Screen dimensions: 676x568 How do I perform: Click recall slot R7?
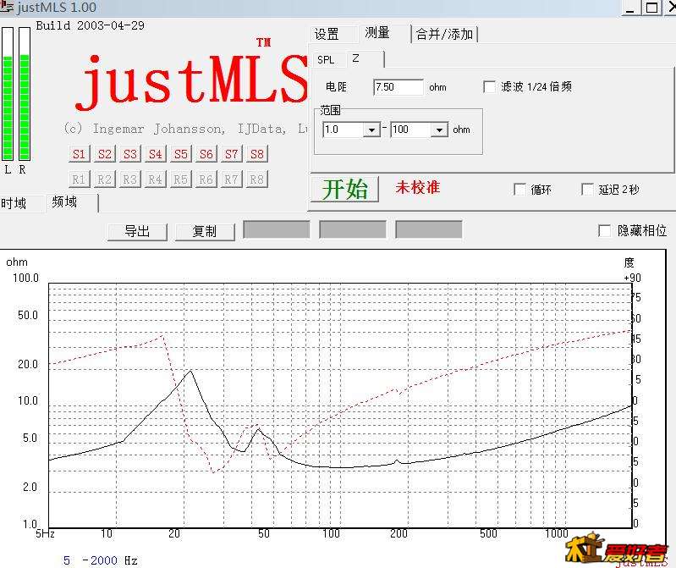pos(232,179)
